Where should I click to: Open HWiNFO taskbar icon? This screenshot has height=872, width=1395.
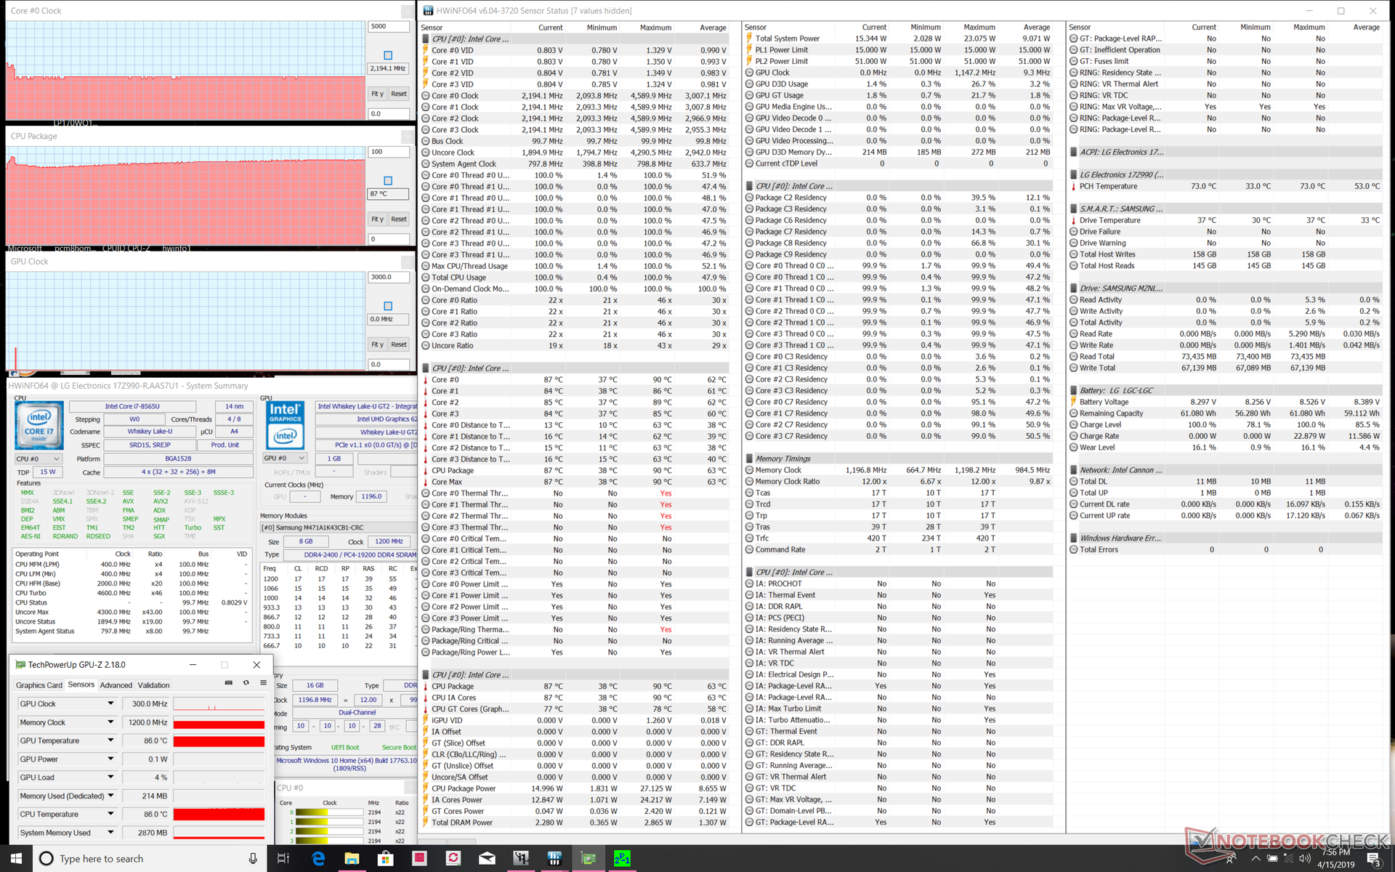coord(554,858)
